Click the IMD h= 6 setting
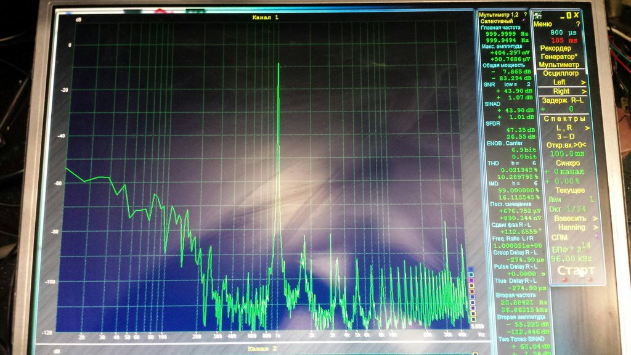631x355 pixels. 513,184
